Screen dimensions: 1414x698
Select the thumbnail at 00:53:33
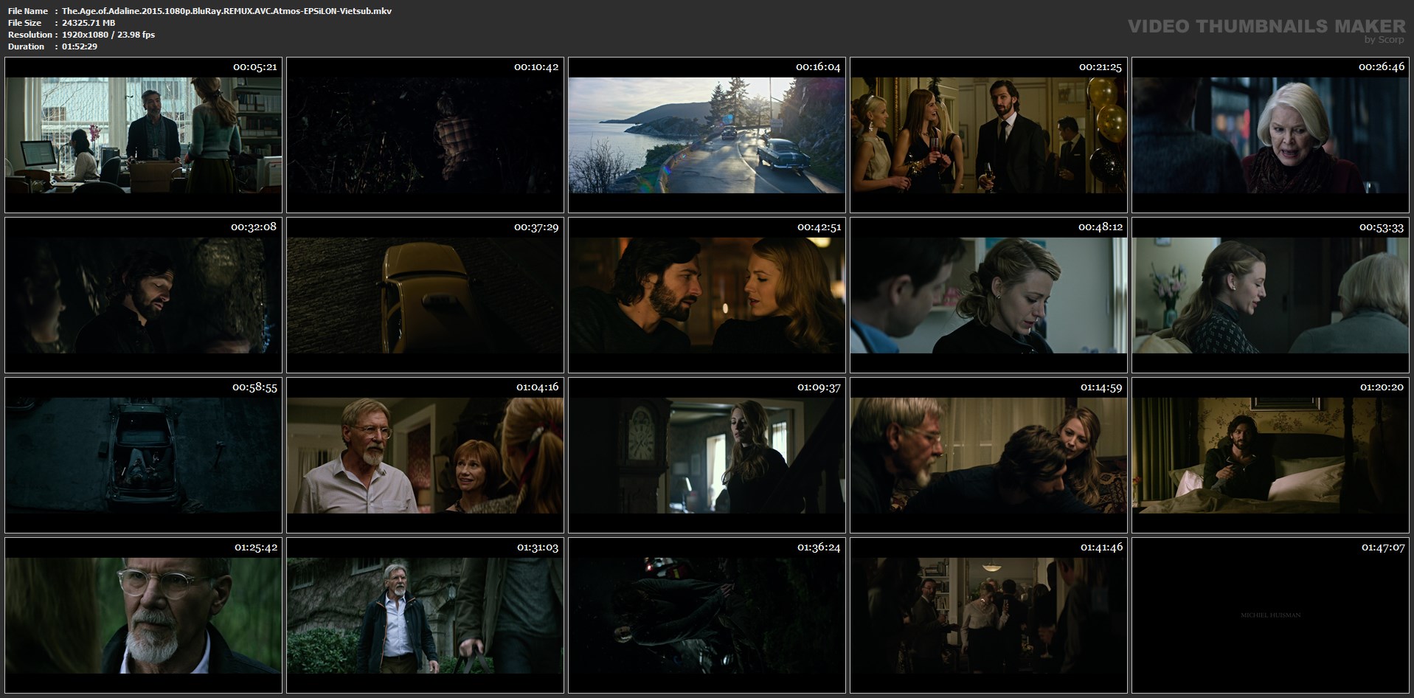click(x=1270, y=295)
